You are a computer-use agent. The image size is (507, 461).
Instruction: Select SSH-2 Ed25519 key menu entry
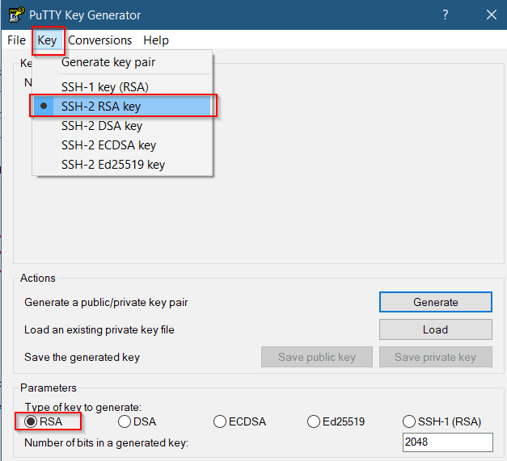coord(122,165)
